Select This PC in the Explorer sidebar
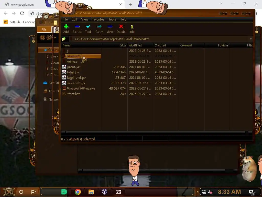The height and width of the screenshot is (197, 262). [51, 91]
